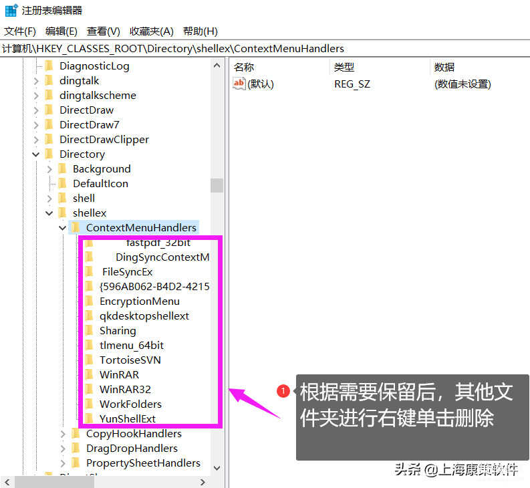Click the (默认) string value icon
530x488 pixels.
point(239,84)
